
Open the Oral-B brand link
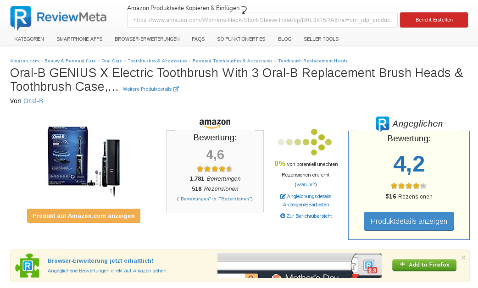(33, 101)
